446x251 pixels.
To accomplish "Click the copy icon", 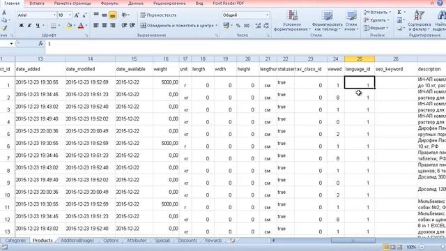I will pyautogui.click(x=4, y=20).
